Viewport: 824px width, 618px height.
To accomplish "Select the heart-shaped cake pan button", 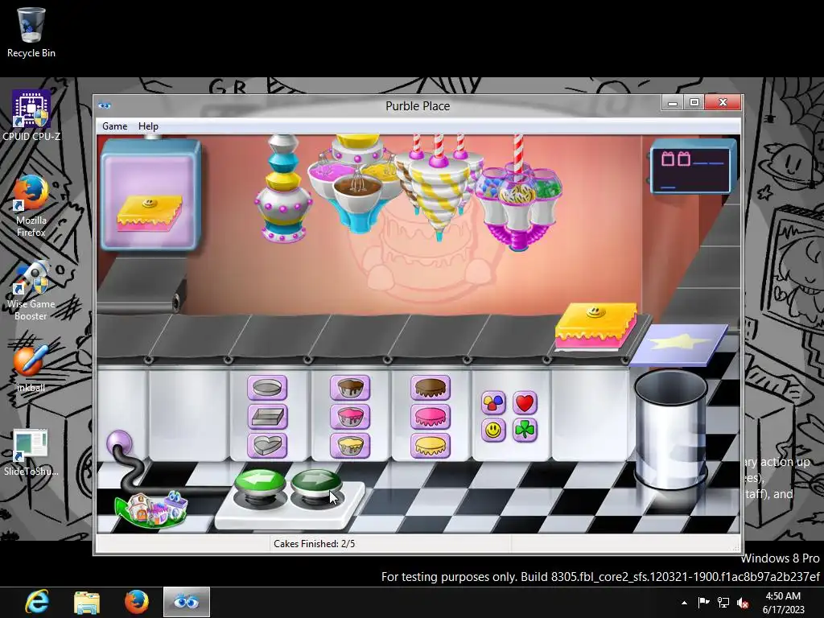I will tap(267, 446).
